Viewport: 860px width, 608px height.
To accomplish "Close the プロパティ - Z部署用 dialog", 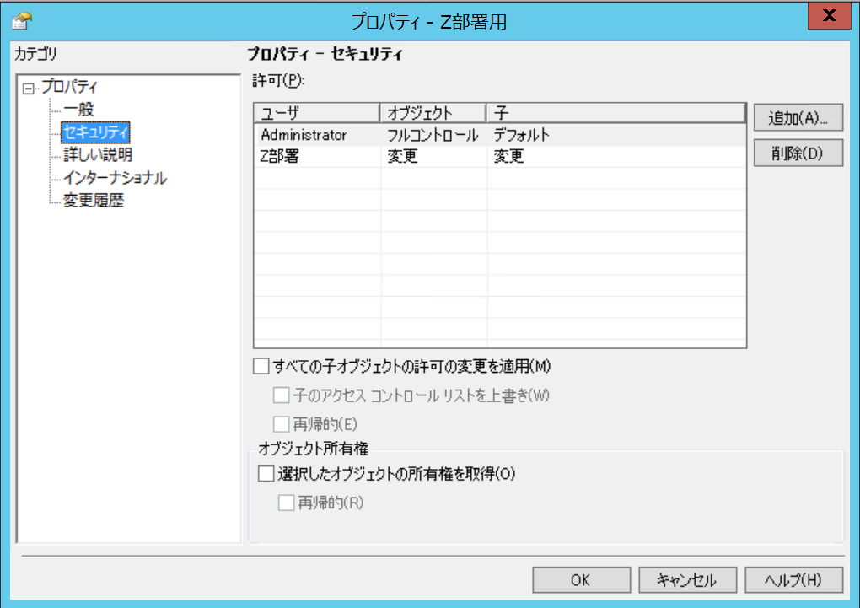I will point(830,15).
